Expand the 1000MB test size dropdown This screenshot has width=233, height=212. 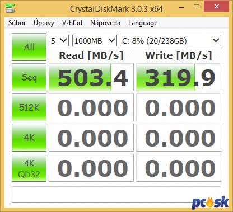(x=95, y=40)
